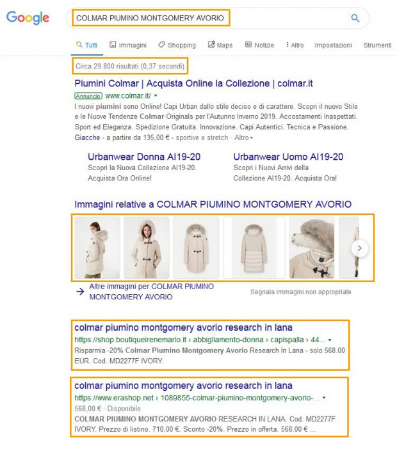The image size is (397, 449).
Task: Expand arrow next to shop.boutiqueirenemario.it URL
Action: pos(330,340)
